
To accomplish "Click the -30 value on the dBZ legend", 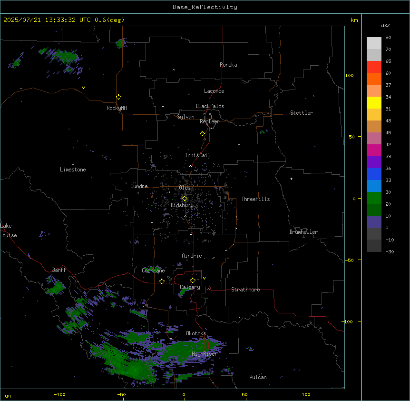I will pyautogui.click(x=390, y=251).
